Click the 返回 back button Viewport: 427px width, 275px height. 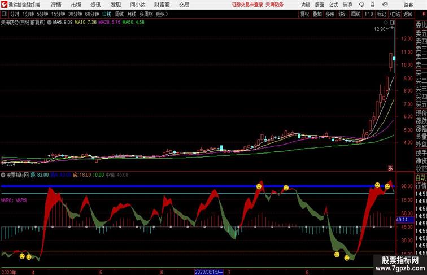pyautogui.click(x=408, y=14)
